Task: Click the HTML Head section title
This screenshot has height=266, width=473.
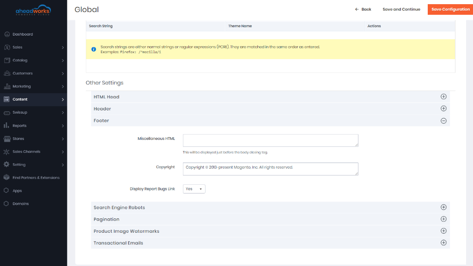Action: click(106, 97)
